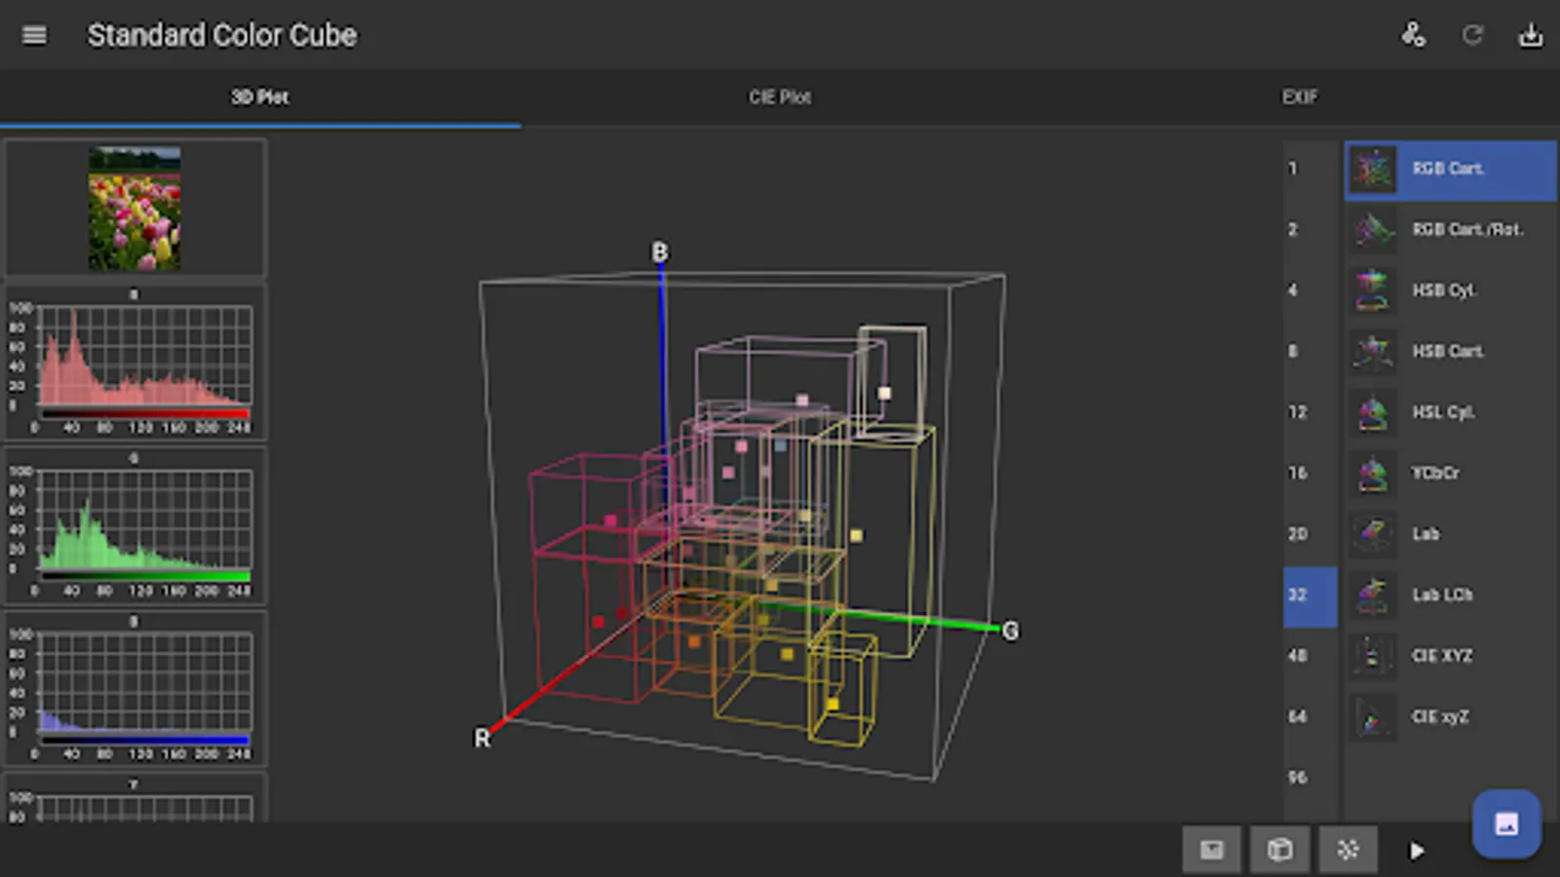The image size is (1560, 877).
Task: Choose the HSB Cyl. color space
Action: tap(1450, 290)
